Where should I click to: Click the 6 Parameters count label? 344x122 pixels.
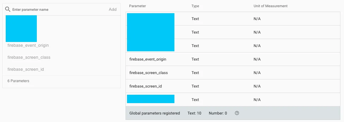click(18, 81)
